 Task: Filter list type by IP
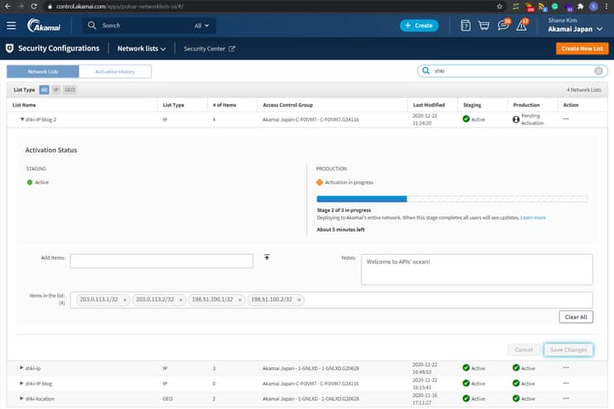tap(55, 89)
